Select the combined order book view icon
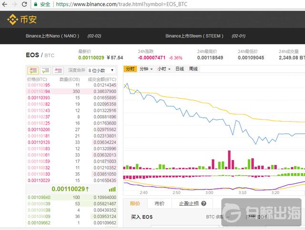Screen dimensions: 305x230 32,70
